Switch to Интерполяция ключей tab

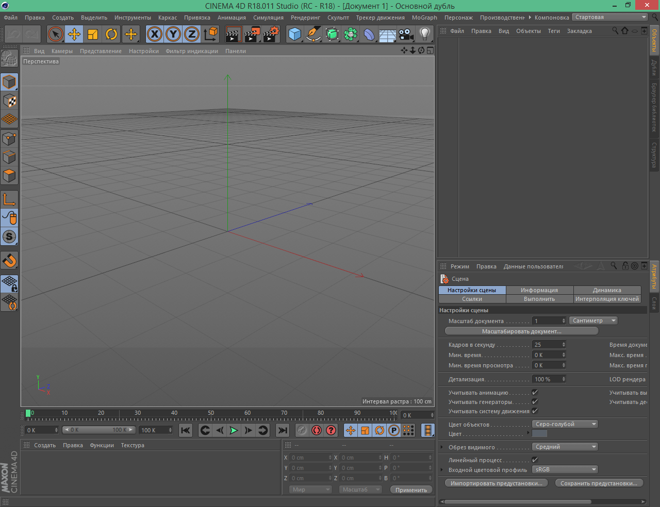tap(607, 299)
